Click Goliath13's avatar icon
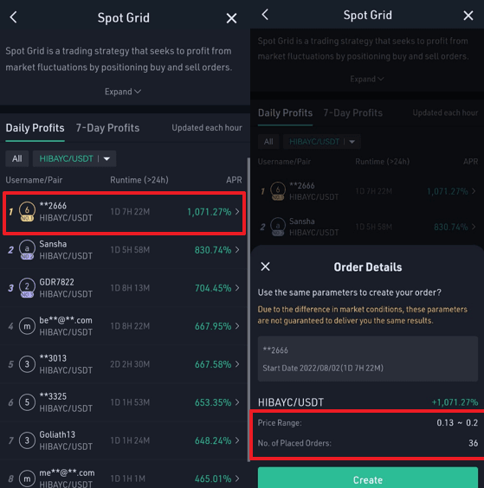 (x=27, y=440)
